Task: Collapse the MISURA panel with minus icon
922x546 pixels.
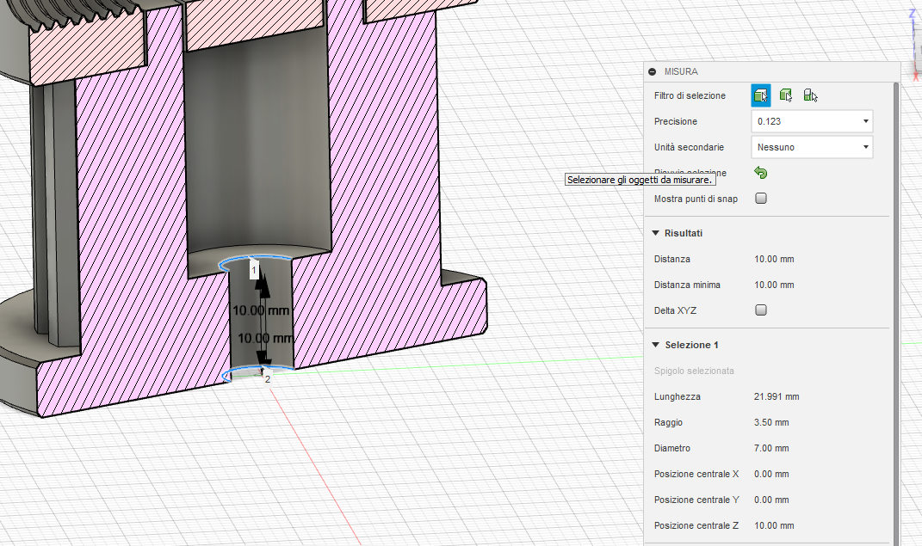Action: click(652, 71)
